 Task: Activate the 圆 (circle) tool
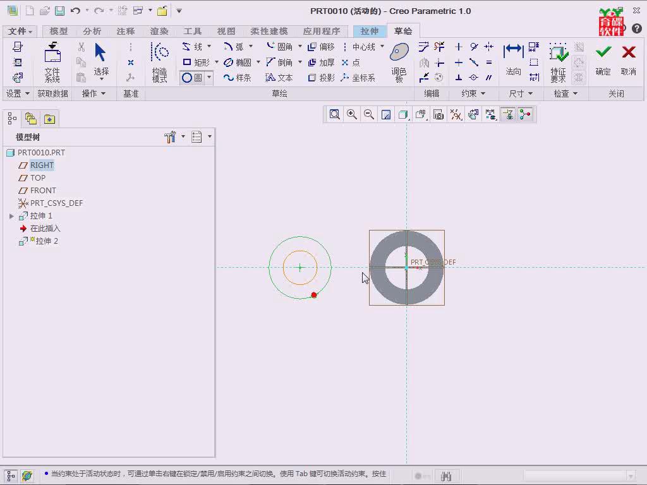click(x=192, y=78)
